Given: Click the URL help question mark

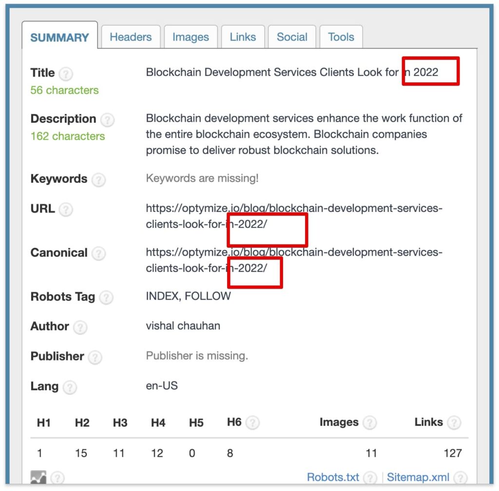Looking at the screenshot, I should coord(66,210).
